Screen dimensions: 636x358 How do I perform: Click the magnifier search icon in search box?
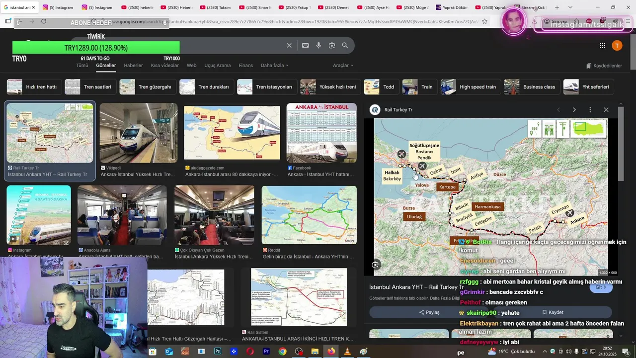tap(345, 45)
